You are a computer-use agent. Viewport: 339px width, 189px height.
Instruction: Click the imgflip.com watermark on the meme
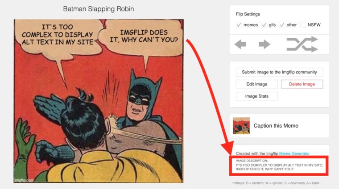[x=24, y=180]
